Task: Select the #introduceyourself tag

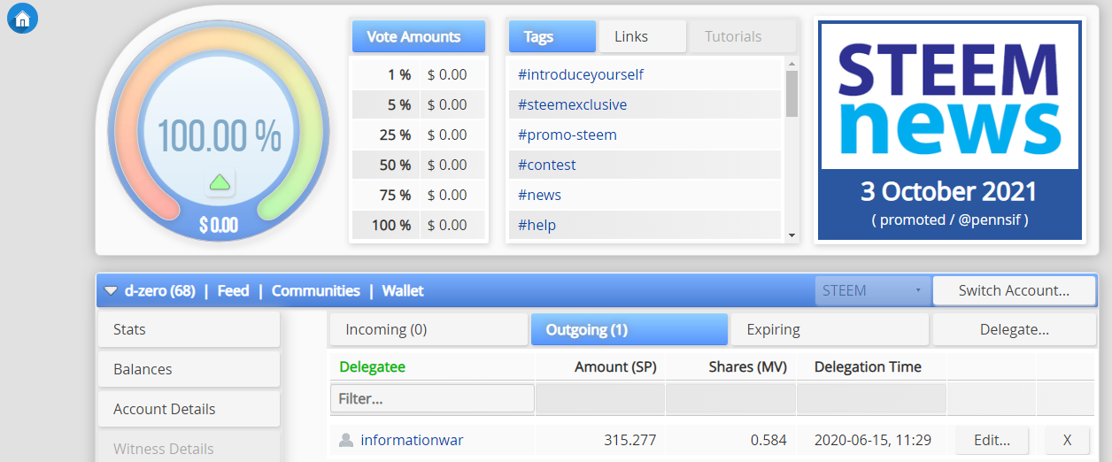Action: click(x=581, y=74)
